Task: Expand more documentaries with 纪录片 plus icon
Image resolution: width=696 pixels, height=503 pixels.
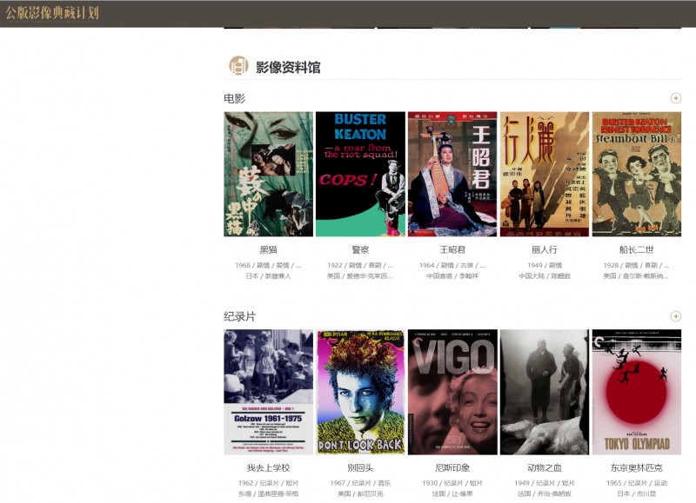Action: point(675,317)
